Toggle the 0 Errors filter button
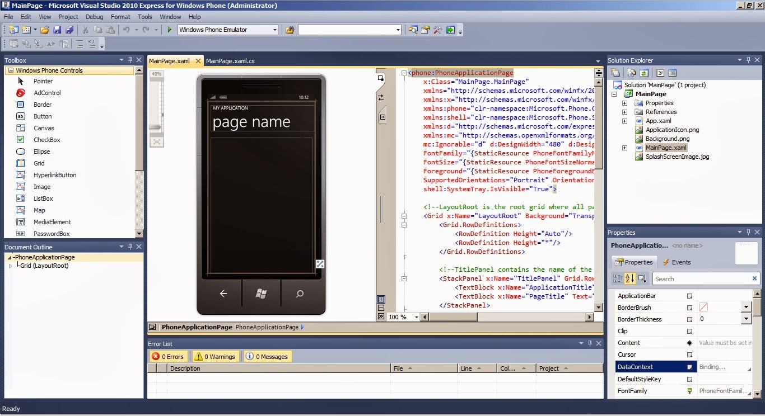The width and height of the screenshot is (765, 416). (x=169, y=356)
